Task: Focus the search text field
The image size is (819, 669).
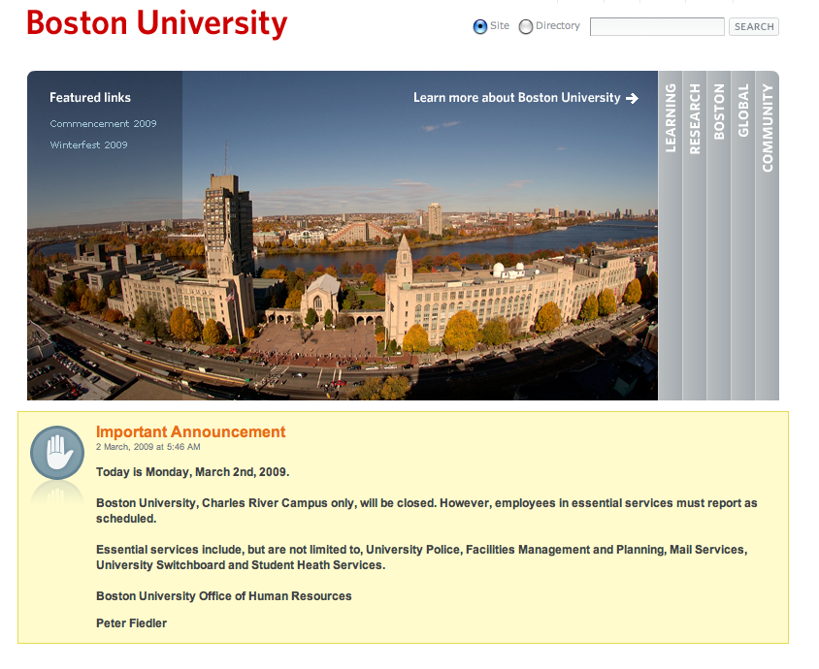Action: pos(657,27)
